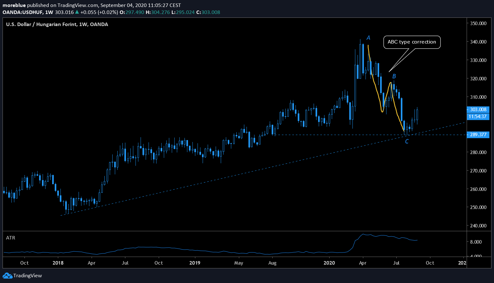Screen dimensions: 494x283
Task: Click the TradingView wordmark beside the logo
Action: pos(28,276)
